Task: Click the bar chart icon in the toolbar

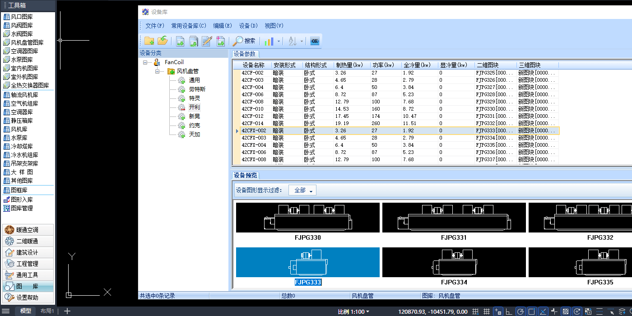Action: pos(269,41)
